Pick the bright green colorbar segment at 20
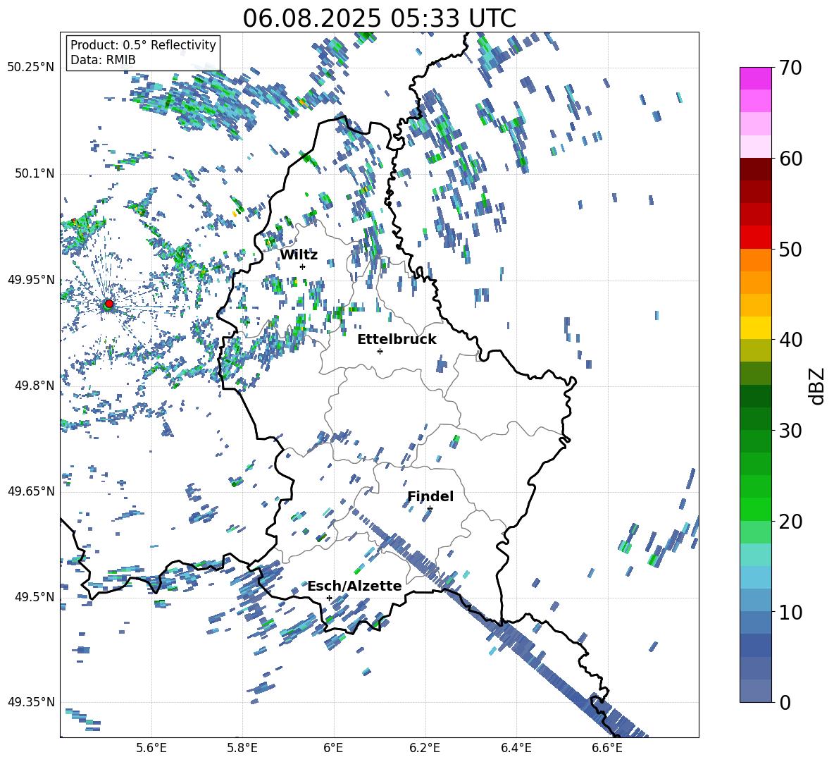This screenshot has width=834, height=762. [755, 509]
